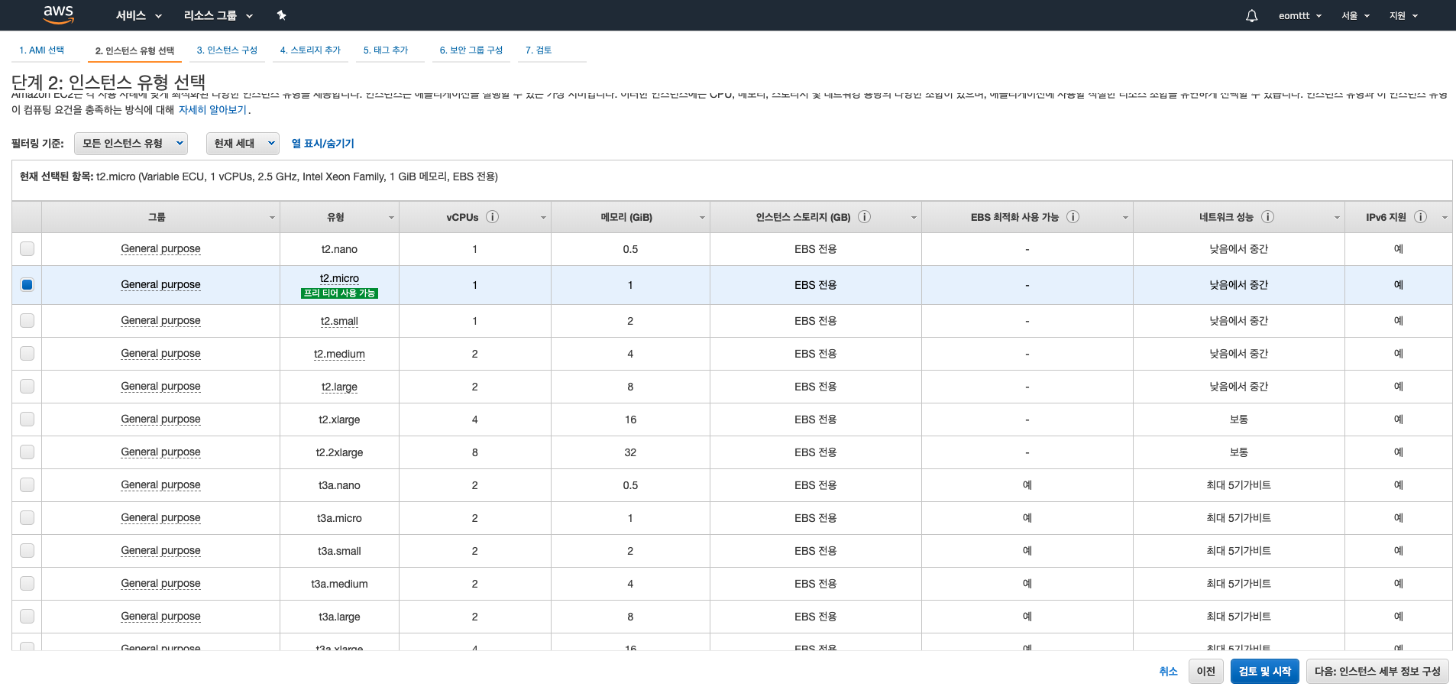Open sort arrow on 유형 column
The image size is (1456, 690).
click(391, 218)
